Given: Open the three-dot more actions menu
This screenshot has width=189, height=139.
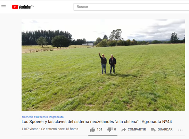Looking at the screenshot, I should pyautogui.click(x=180, y=130).
